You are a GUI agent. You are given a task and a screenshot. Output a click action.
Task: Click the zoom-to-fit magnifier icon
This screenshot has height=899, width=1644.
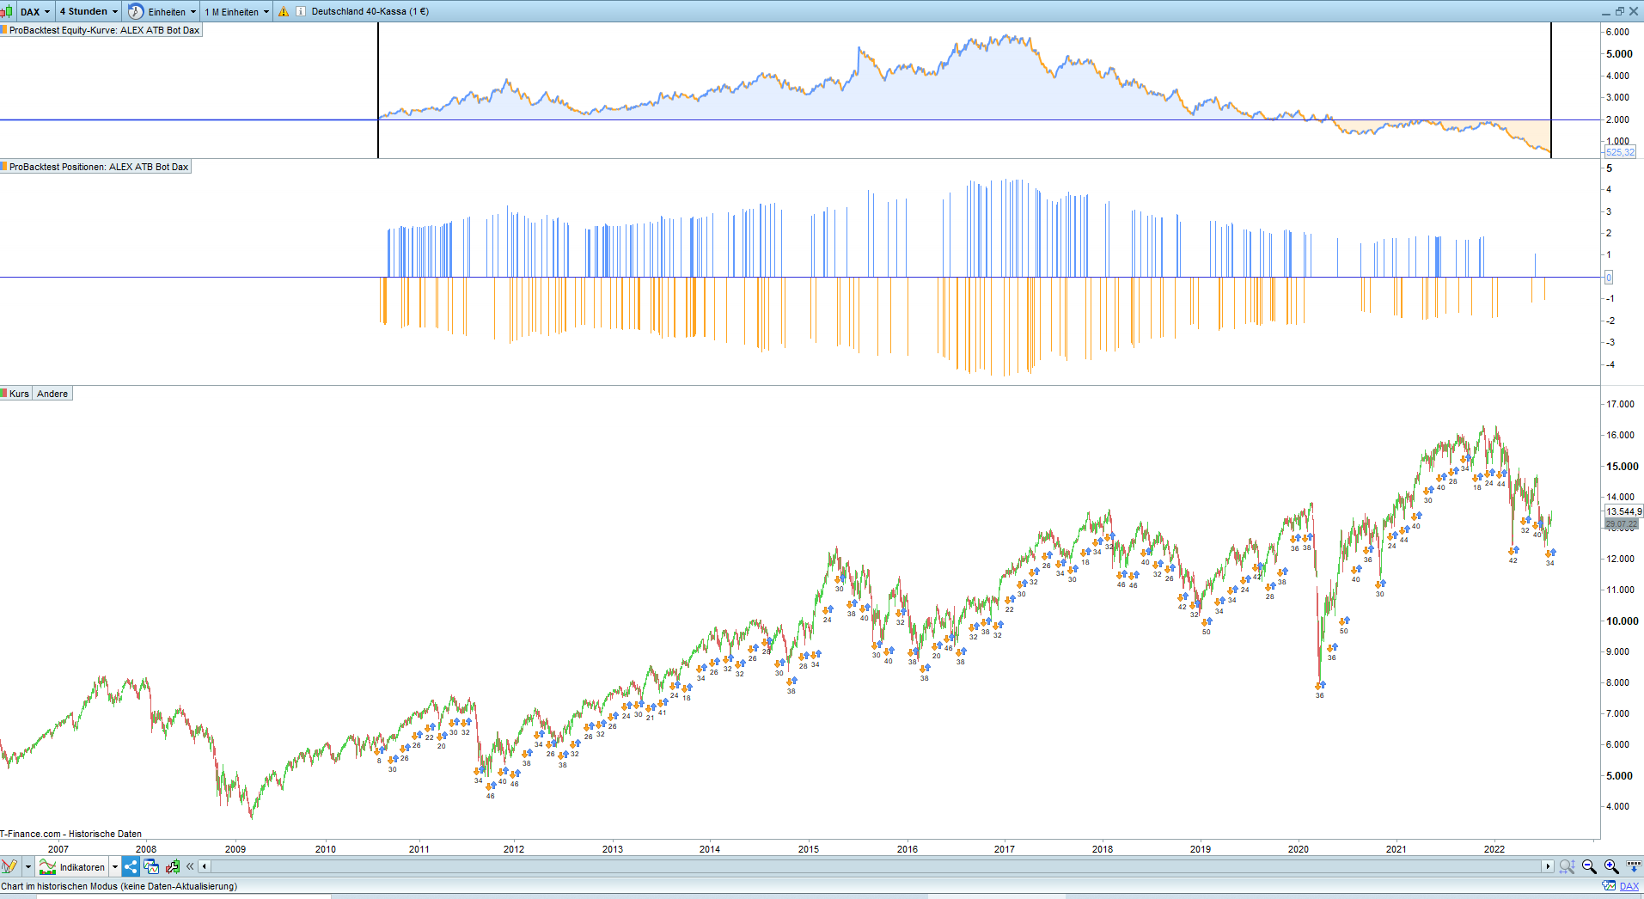point(1568,866)
